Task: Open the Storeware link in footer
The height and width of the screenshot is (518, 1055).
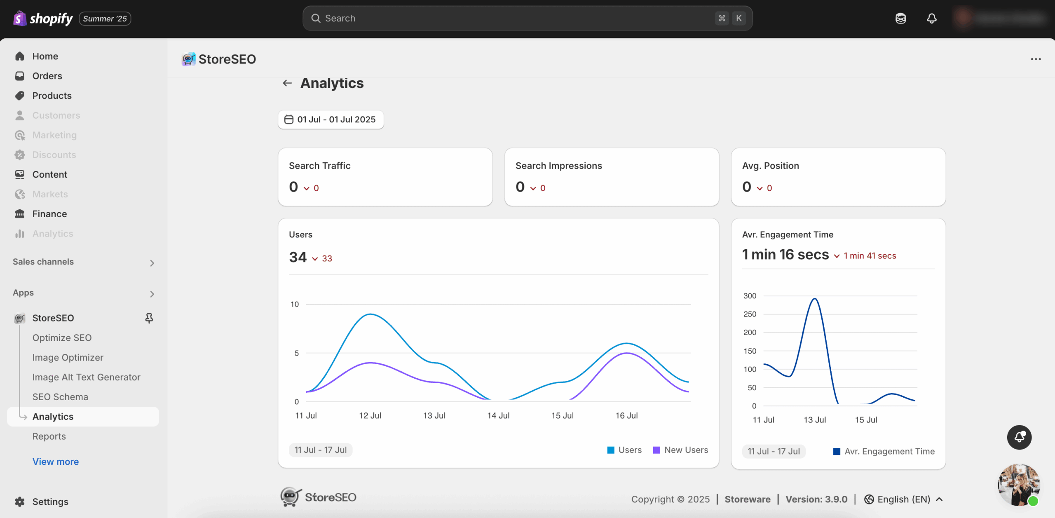Action: 748,499
